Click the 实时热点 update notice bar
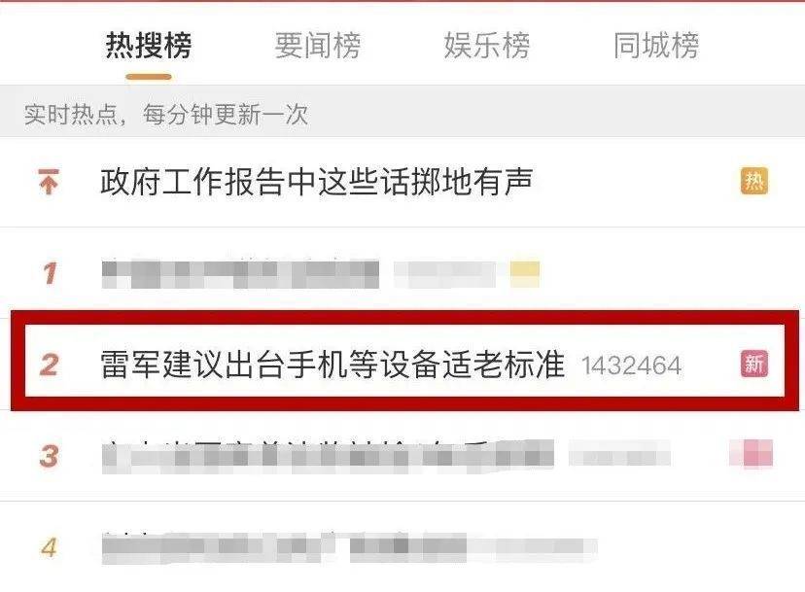Screen dimensions: 805x592 402,113
